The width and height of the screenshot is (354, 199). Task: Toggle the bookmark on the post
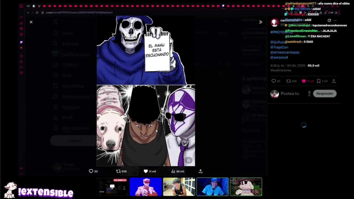point(318,81)
